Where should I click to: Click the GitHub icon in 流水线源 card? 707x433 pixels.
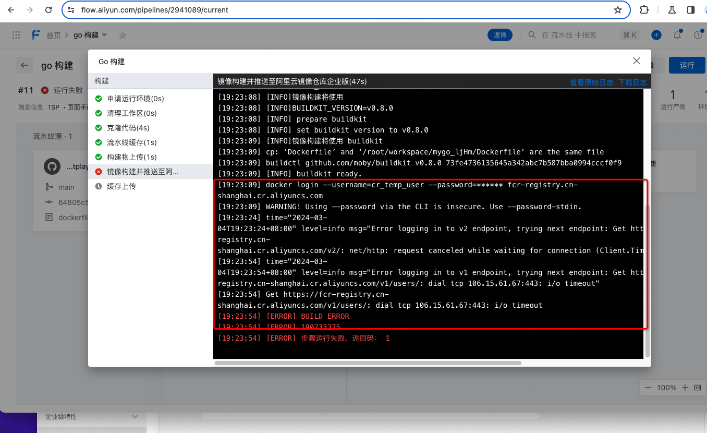[x=51, y=167]
